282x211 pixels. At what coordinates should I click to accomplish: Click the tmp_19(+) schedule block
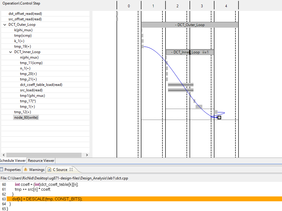142,46
